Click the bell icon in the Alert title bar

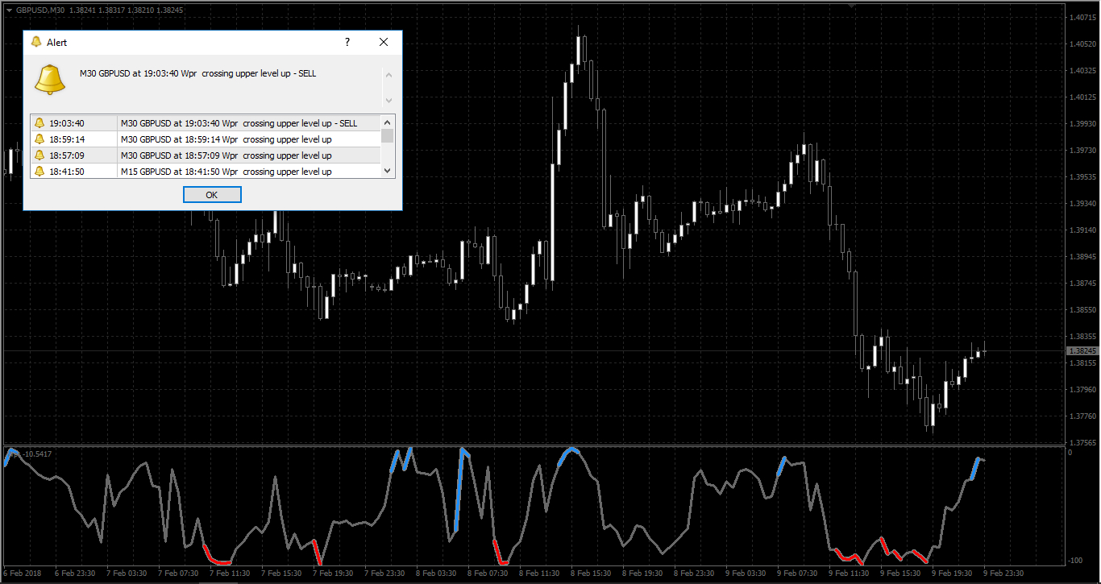coord(36,42)
